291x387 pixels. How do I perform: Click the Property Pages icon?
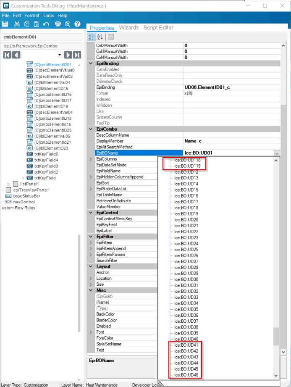point(111,37)
